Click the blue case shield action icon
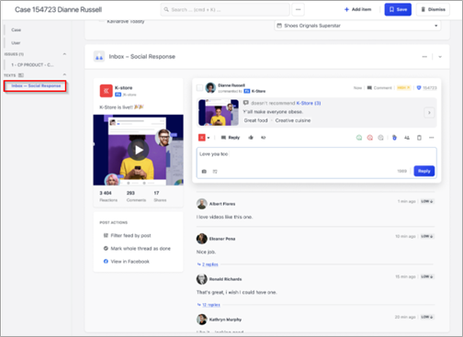Screen dimensions: 463x337 pos(394,138)
